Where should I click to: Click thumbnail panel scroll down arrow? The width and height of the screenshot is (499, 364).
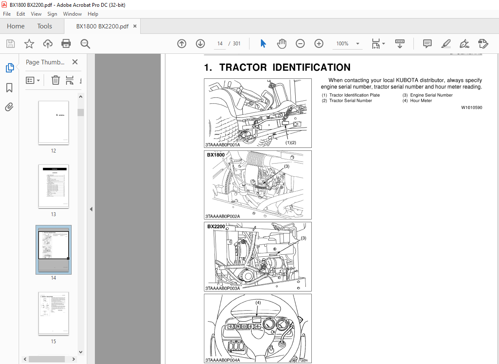(81, 352)
